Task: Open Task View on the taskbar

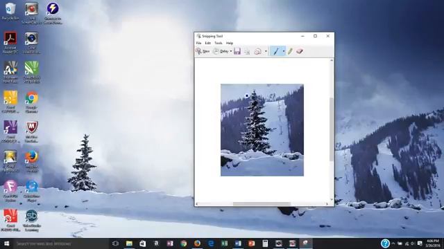Action: pyautogui.click(x=115, y=243)
